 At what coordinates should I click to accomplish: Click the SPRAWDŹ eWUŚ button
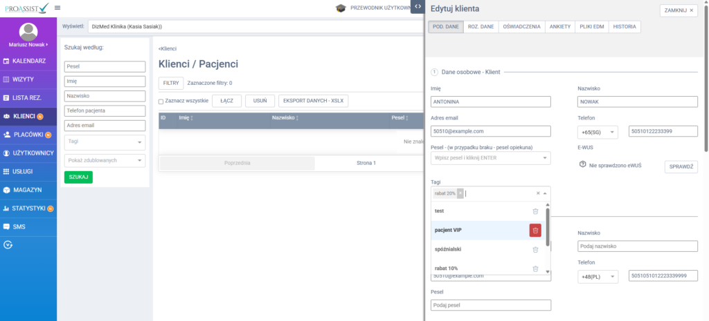681,167
